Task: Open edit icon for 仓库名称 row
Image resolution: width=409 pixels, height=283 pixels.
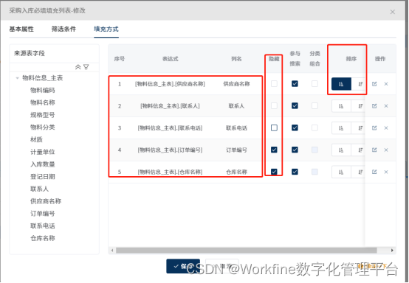Action: 374,172
